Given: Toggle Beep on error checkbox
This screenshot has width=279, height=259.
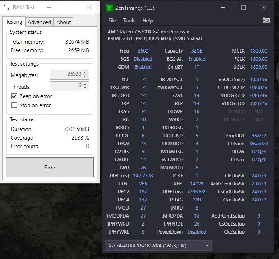Looking at the screenshot, I should (14, 96).
